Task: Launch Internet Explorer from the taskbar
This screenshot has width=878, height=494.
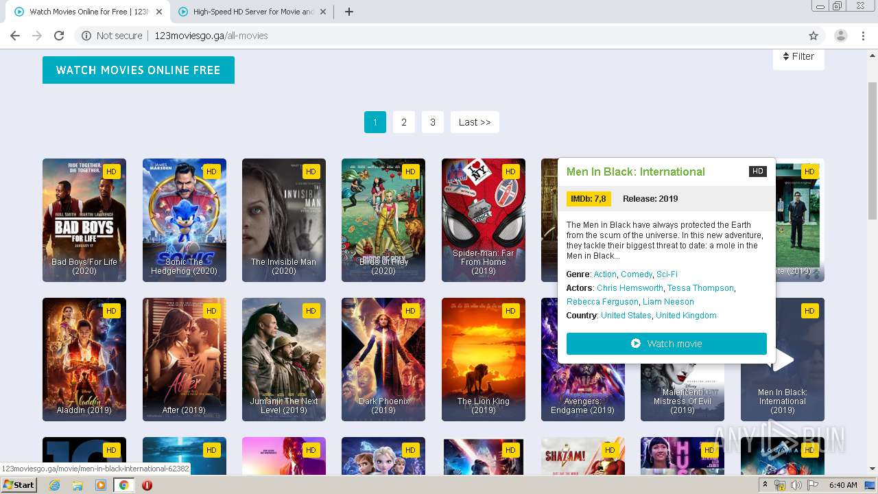Action: click(54, 485)
